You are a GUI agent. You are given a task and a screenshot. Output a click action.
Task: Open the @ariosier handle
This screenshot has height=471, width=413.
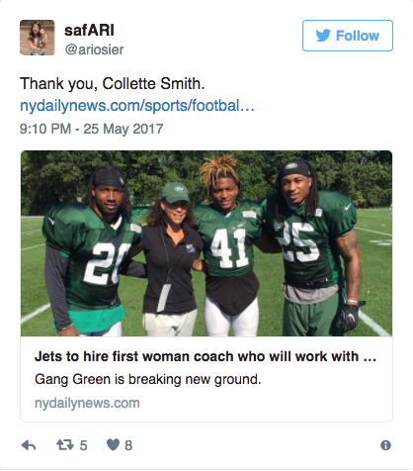94,49
